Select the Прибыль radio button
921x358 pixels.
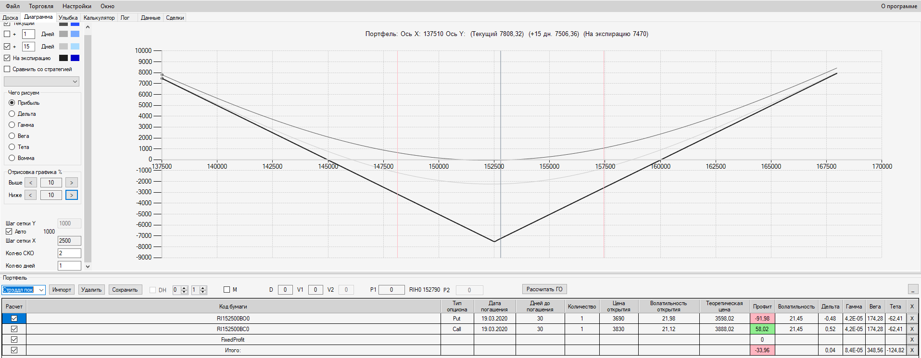pos(12,103)
